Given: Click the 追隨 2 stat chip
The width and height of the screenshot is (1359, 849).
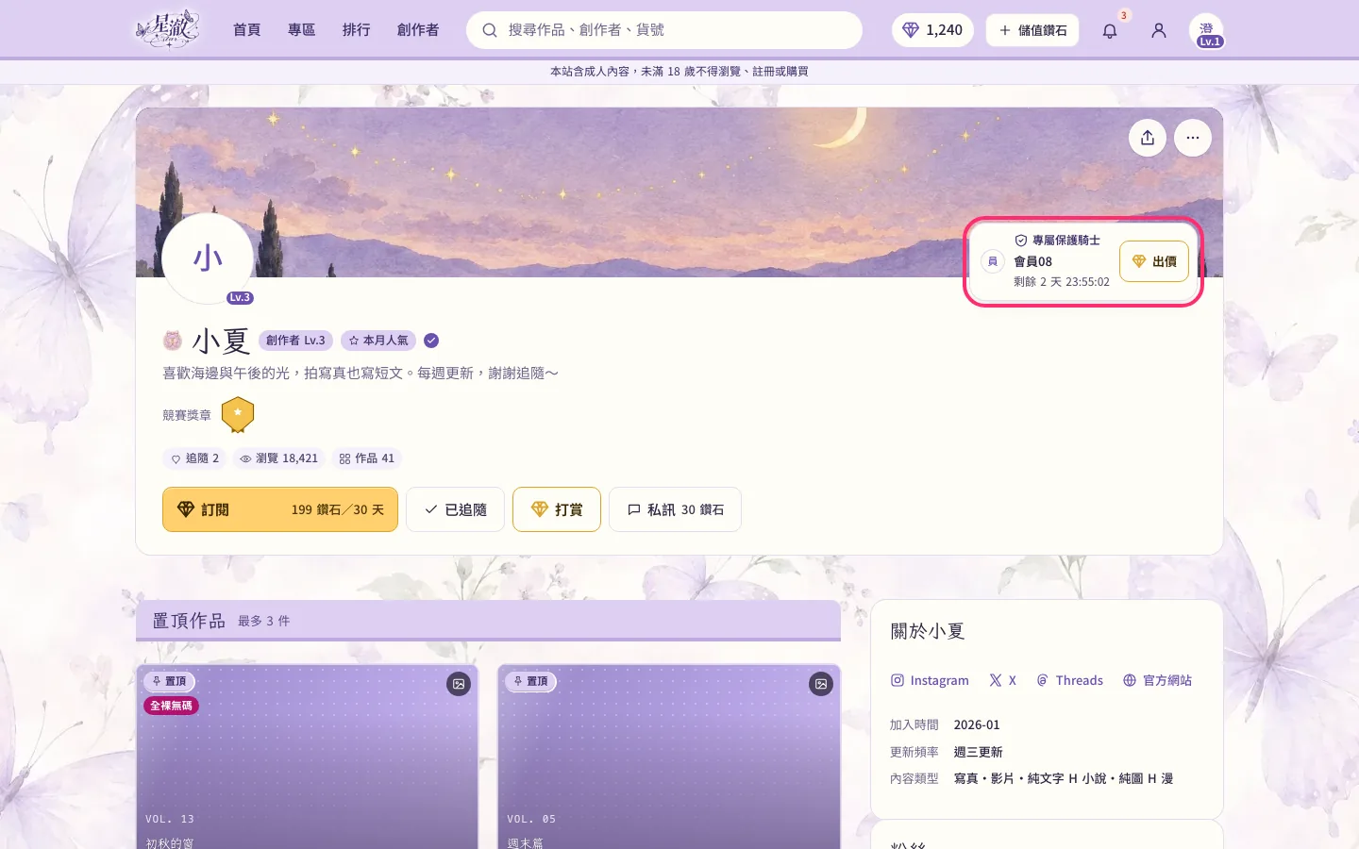Looking at the screenshot, I should pyautogui.click(x=194, y=458).
